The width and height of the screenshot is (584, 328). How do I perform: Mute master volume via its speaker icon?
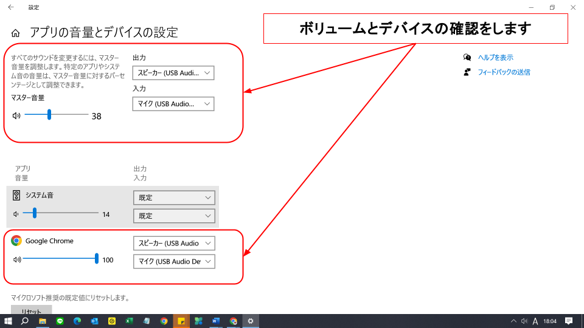point(16,115)
